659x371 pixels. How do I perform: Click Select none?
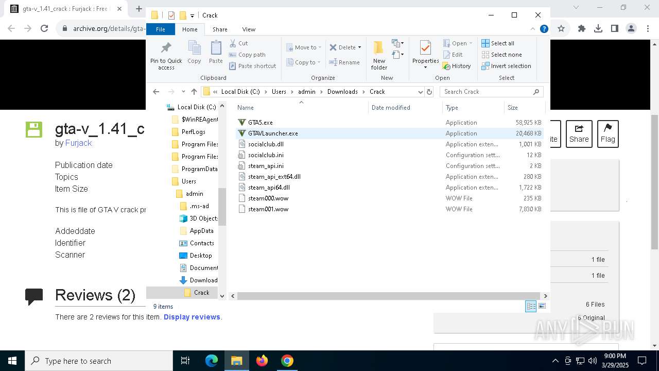[501, 55]
